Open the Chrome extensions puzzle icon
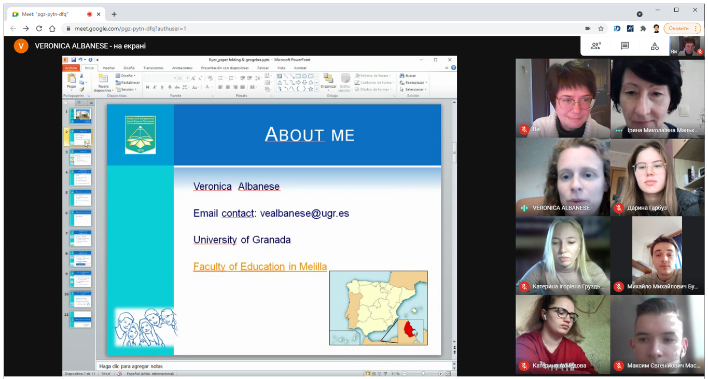 coord(643,29)
